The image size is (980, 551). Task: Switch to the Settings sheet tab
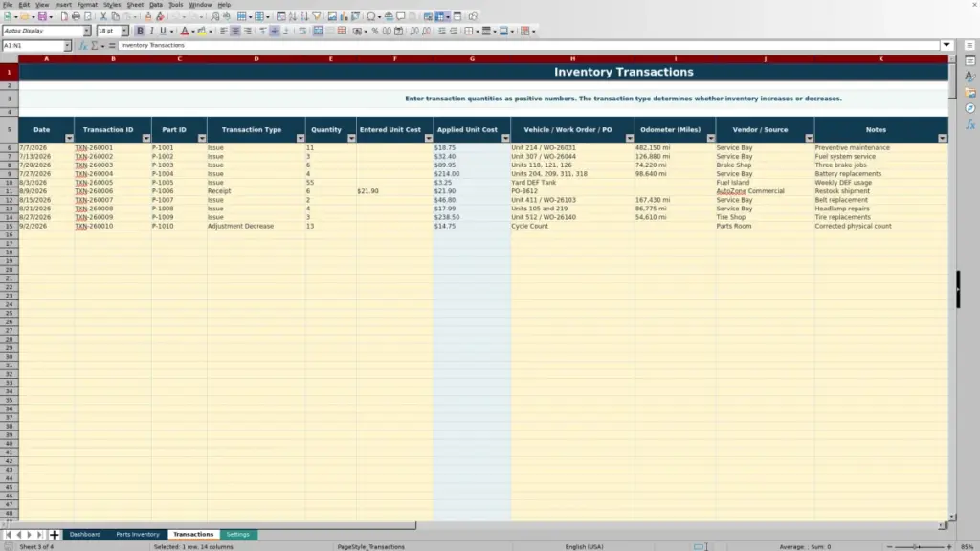tap(237, 534)
